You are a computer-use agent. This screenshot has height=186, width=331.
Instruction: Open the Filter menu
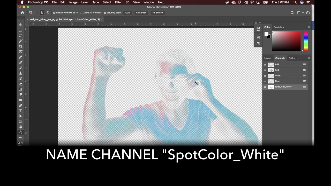point(118,2)
